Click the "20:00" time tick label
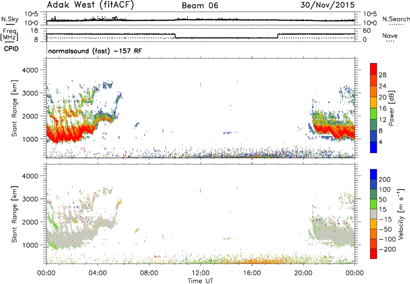The image size is (410, 284). [303, 273]
